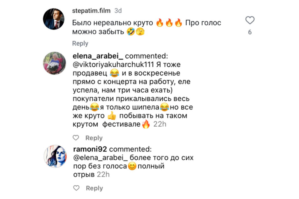Image resolution: width=299 pixels, height=199 pixels.
Task: Like the stepatim.film comment with the heart
Action: tap(250, 21)
